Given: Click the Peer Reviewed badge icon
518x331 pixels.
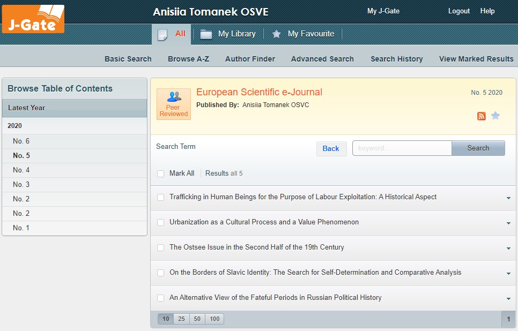Looking at the screenshot, I should click(x=173, y=104).
